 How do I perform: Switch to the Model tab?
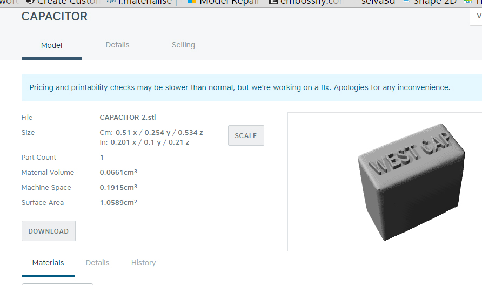tap(52, 45)
